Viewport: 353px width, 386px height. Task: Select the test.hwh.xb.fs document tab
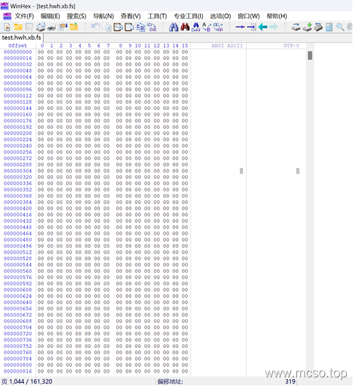(x=22, y=38)
